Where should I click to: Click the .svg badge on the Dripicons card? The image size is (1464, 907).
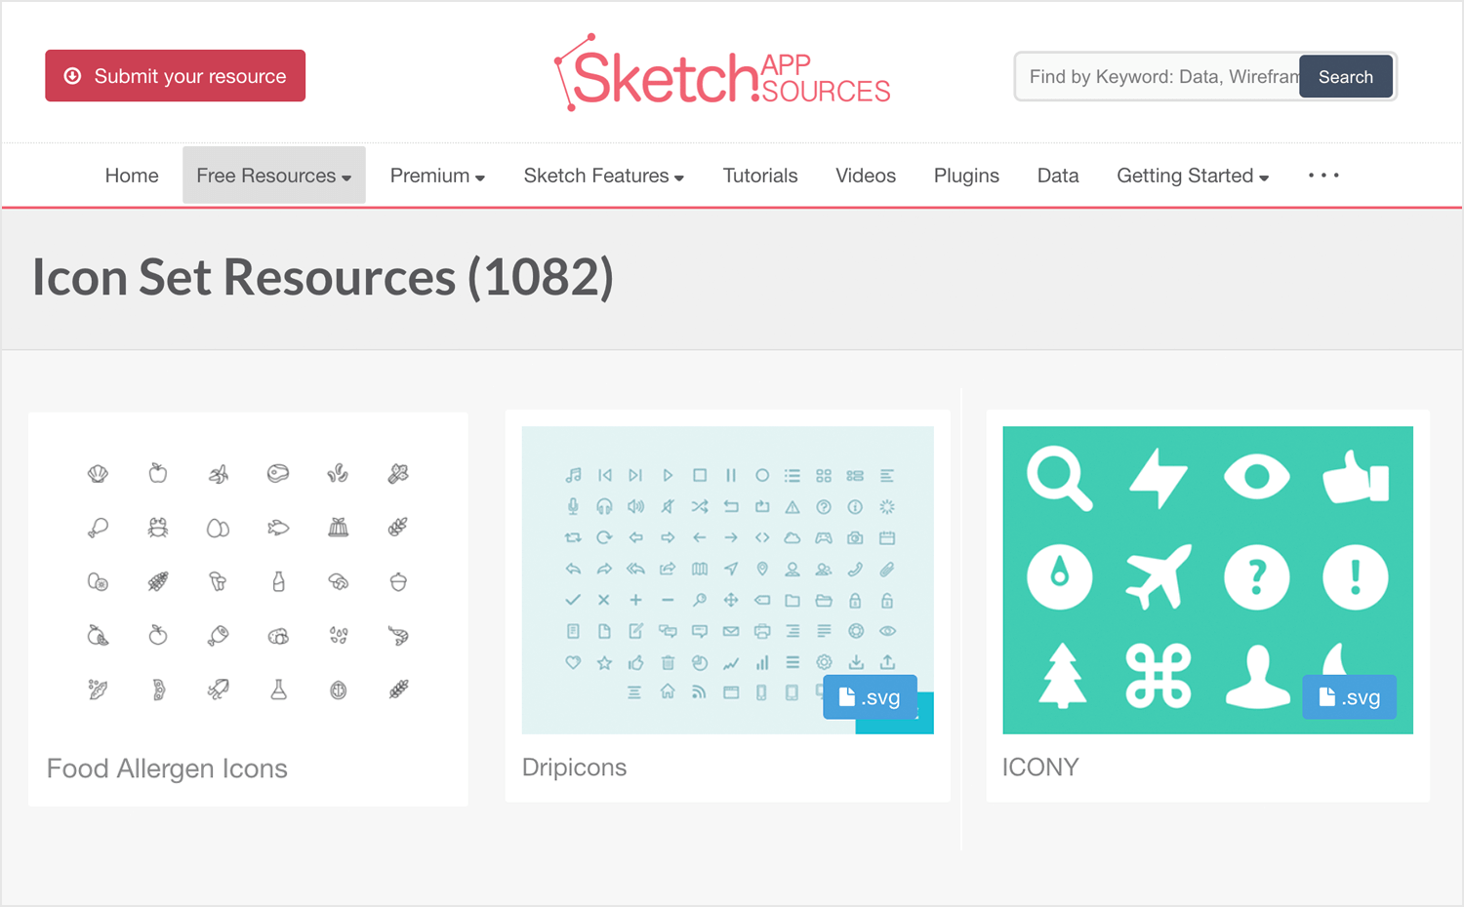click(x=869, y=696)
